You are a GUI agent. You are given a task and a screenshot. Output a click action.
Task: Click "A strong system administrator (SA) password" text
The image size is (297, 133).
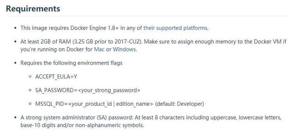[82, 117]
